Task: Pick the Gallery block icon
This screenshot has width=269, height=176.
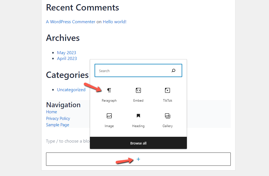Action: (x=167, y=116)
